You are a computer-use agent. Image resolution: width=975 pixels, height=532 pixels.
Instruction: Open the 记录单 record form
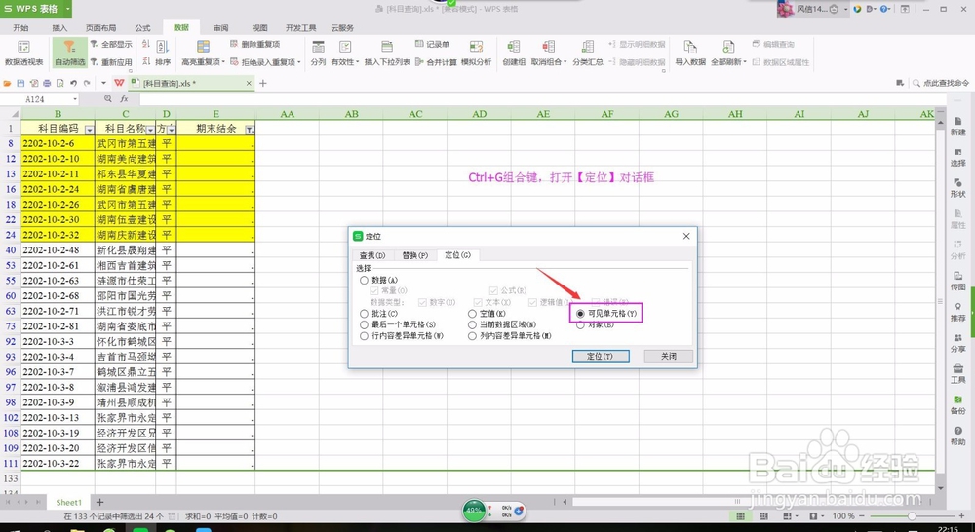click(x=432, y=44)
